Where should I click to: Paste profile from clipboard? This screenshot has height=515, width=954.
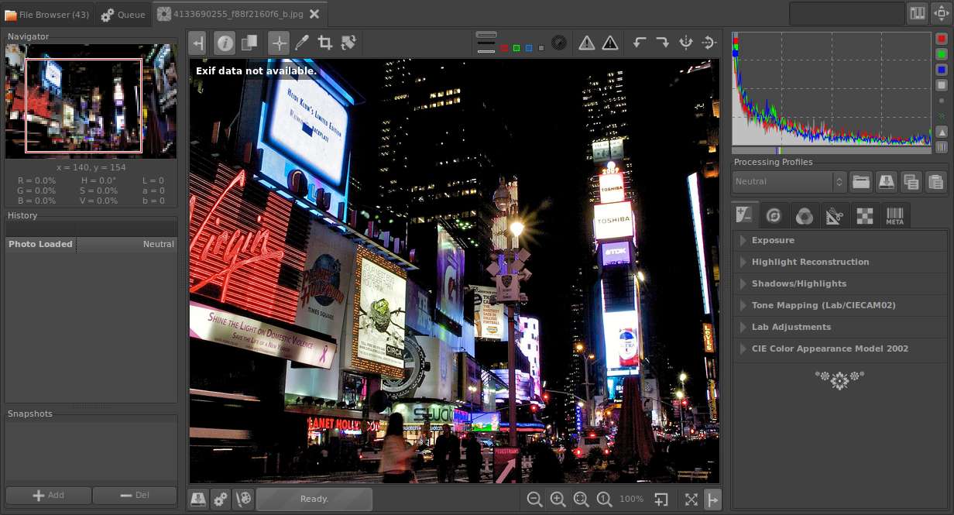tap(936, 182)
